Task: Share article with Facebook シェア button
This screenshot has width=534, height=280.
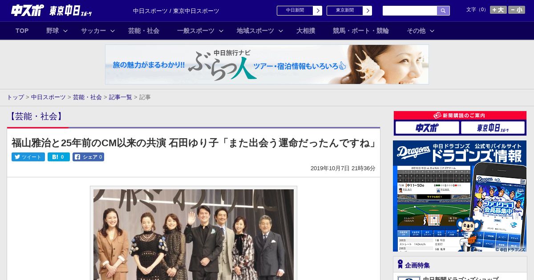Action: click(x=88, y=157)
